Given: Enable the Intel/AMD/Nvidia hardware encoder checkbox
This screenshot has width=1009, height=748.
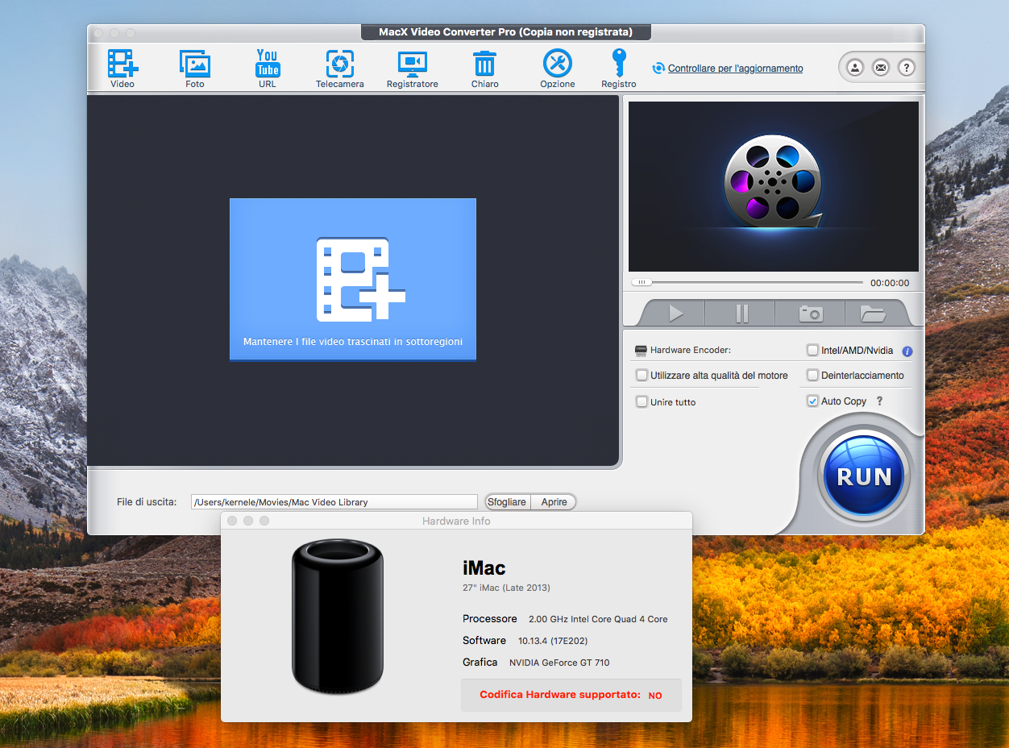Looking at the screenshot, I should pyautogui.click(x=812, y=351).
